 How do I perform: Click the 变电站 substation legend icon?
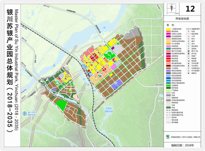pyautogui.click(x=188, y=49)
